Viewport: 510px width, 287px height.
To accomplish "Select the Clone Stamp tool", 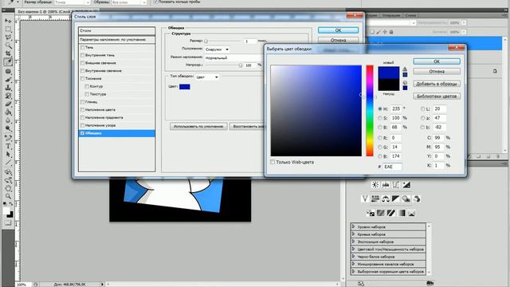I will pyautogui.click(x=8, y=88).
